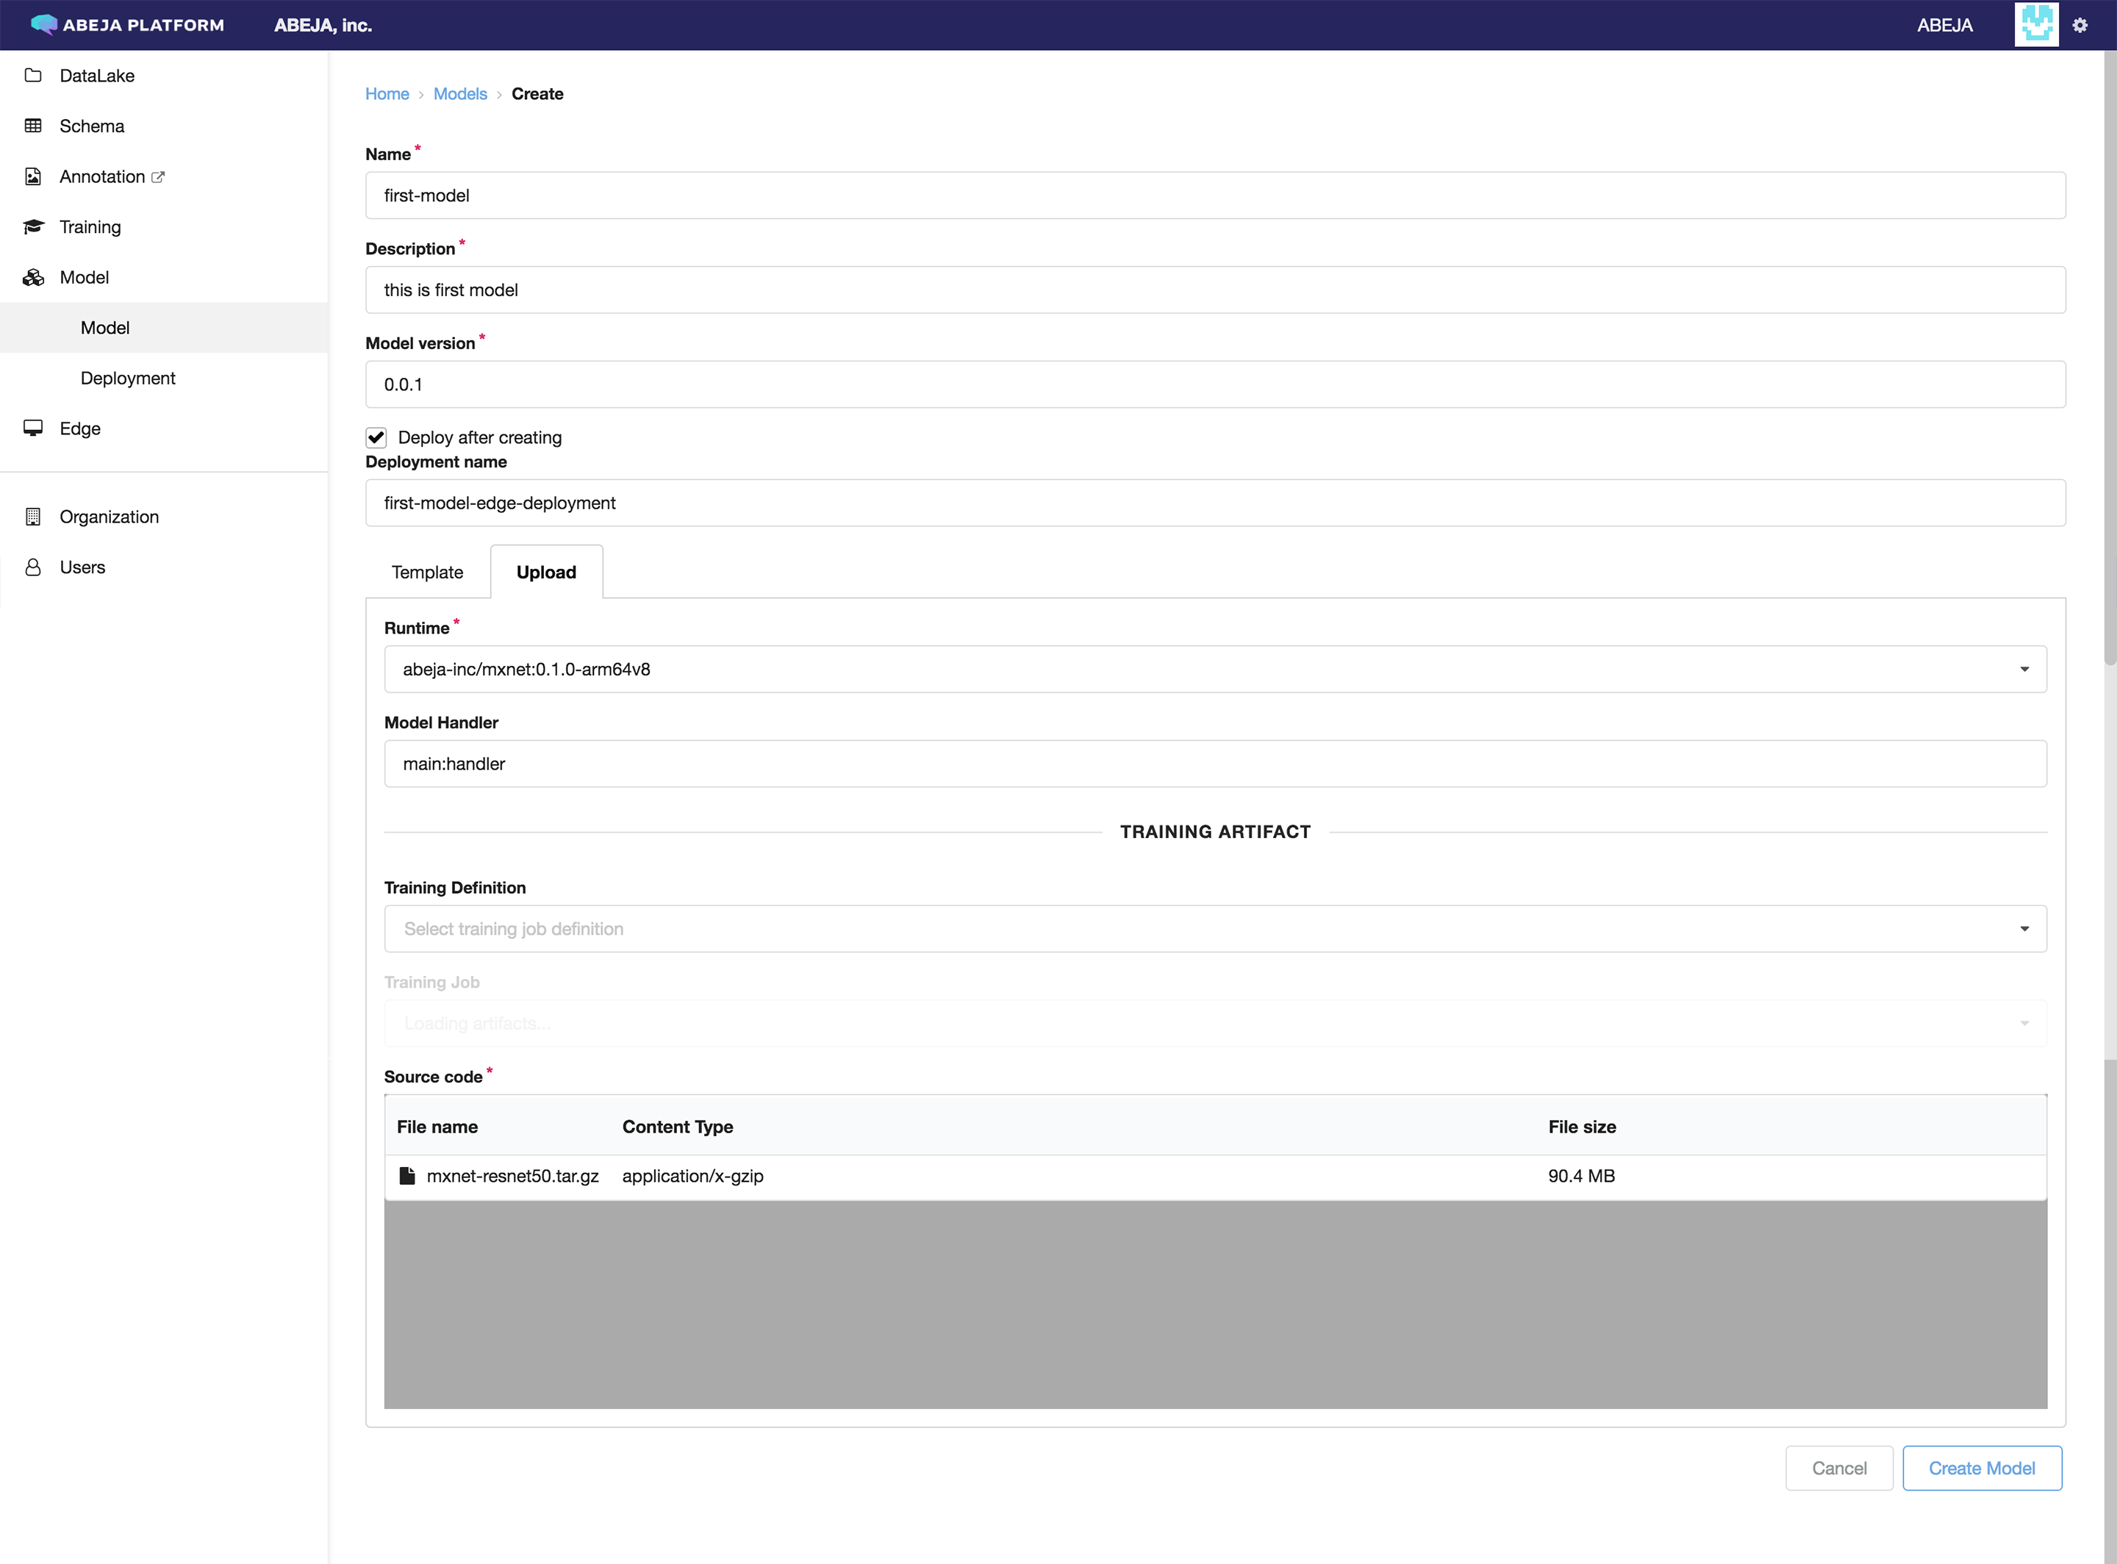Switch to the Upload tab
Screen dimensions: 2117x1564
click(x=546, y=572)
